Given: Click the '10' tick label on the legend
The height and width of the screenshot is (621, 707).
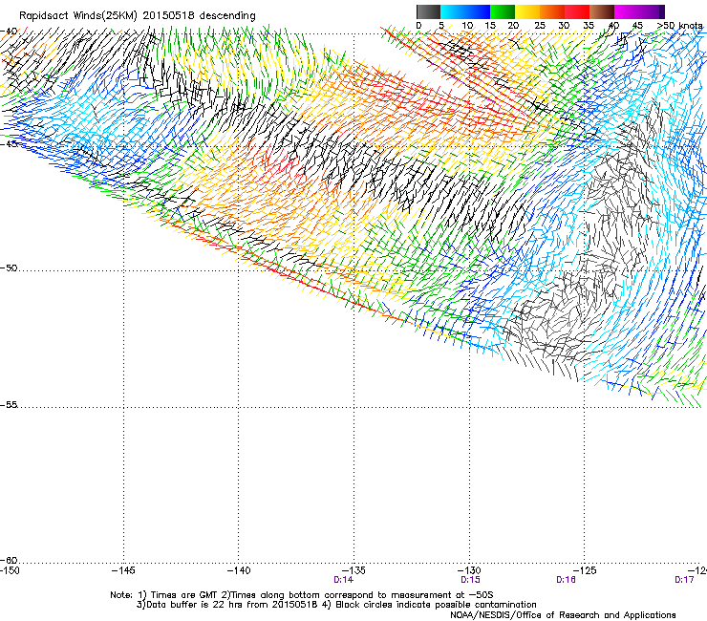Looking at the screenshot, I should [467, 25].
